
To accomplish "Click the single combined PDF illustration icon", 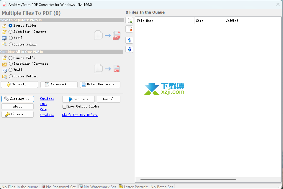I will pyautogui.click(x=117, y=69).
